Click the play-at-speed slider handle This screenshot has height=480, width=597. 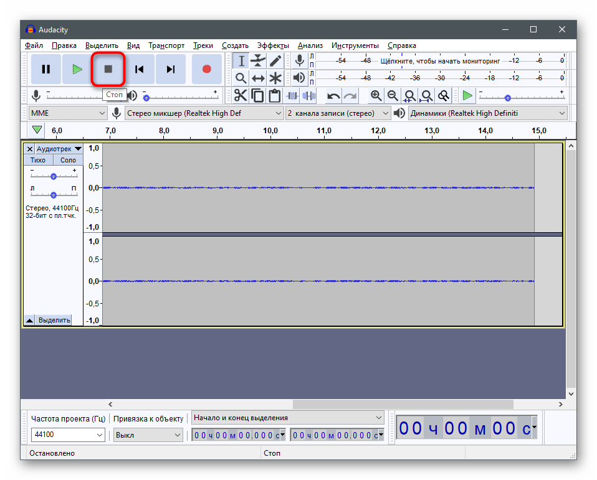507,98
